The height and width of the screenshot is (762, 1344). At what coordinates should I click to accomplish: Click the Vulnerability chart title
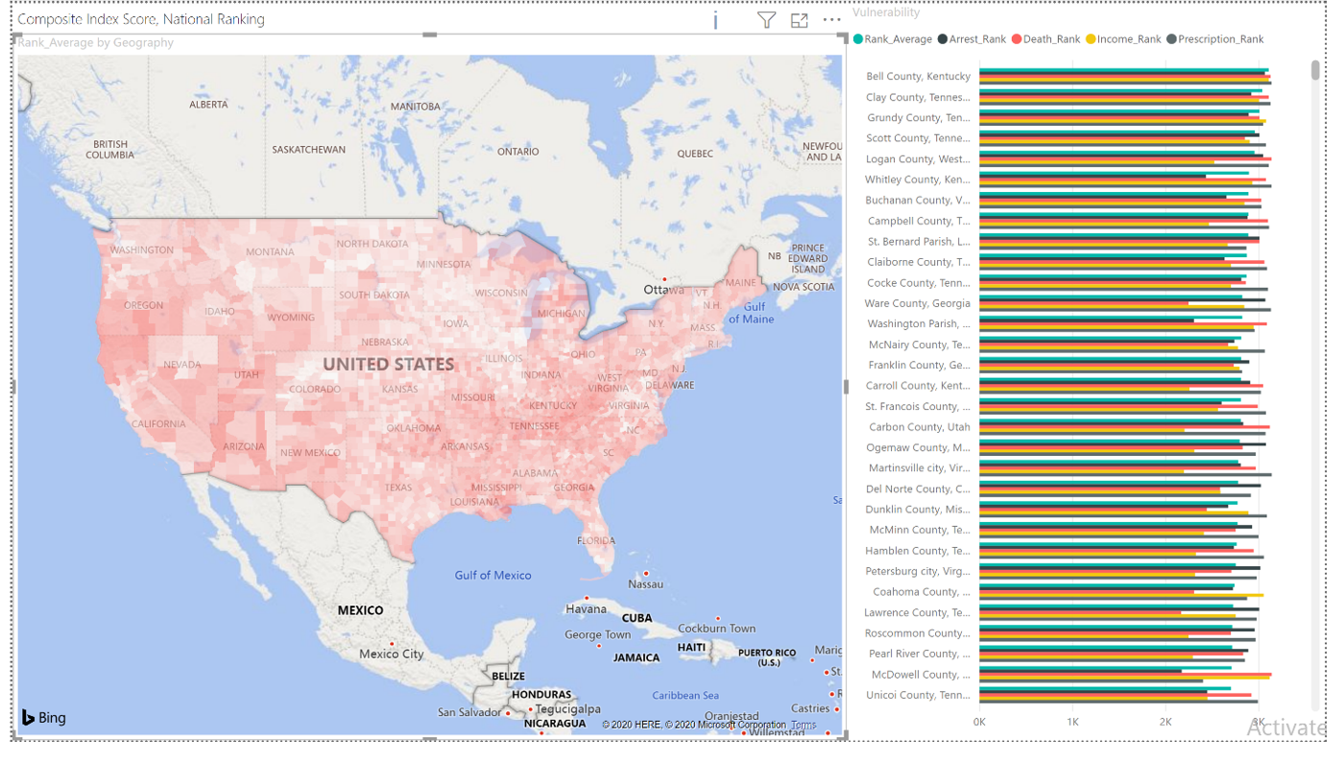click(886, 12)
